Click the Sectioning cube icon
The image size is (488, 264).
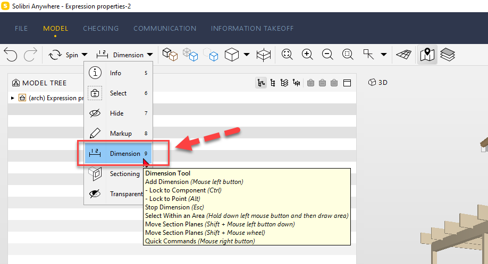[95, 174]
